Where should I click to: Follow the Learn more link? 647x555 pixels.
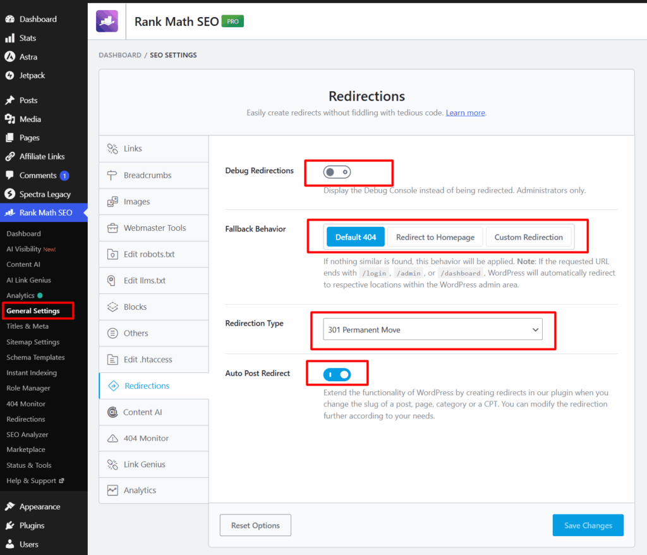[x=465, y=113]
